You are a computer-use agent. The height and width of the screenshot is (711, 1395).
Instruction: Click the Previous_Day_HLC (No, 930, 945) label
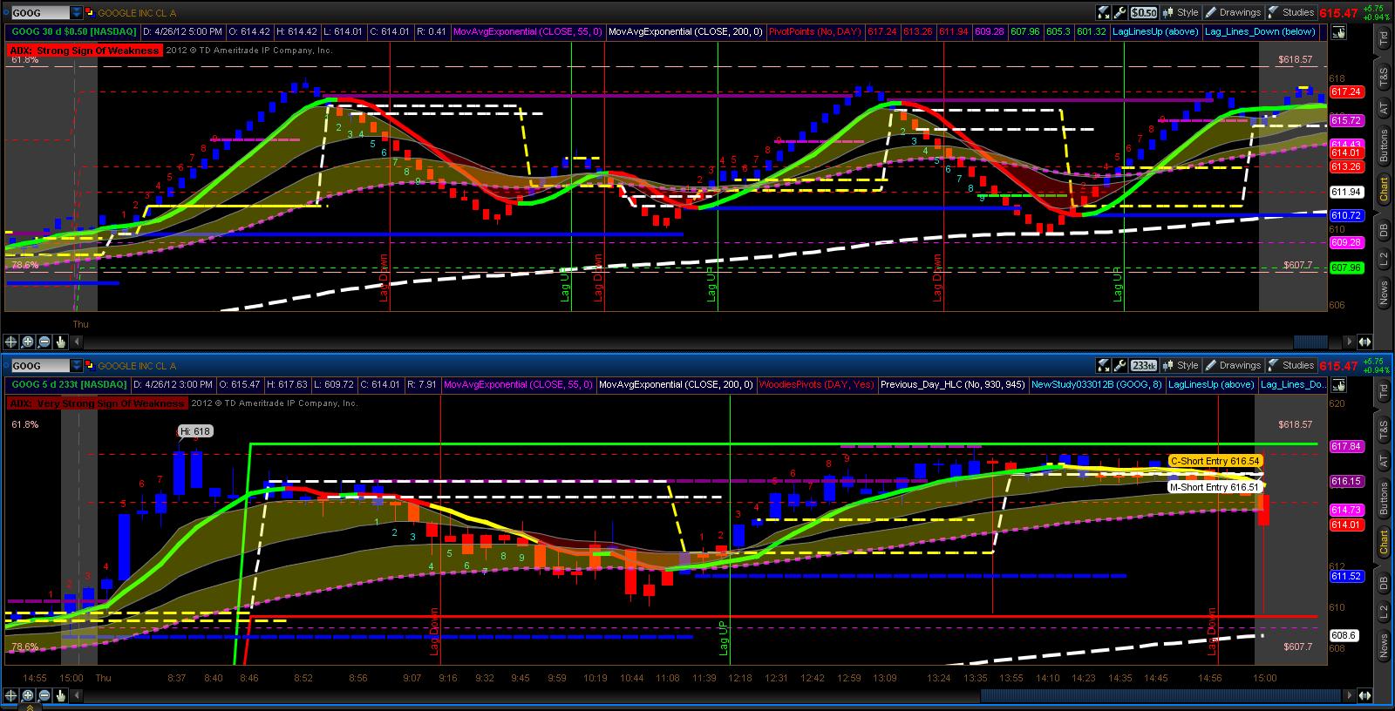(x=951, y=384)
